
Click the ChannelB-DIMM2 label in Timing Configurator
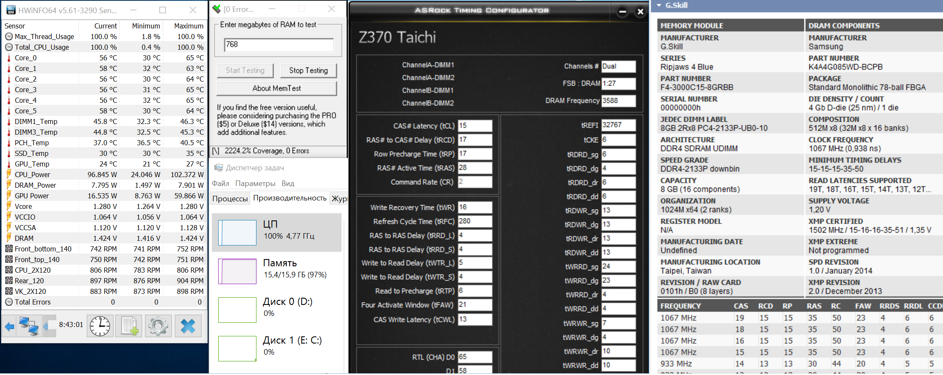click(x=428, y=103)
